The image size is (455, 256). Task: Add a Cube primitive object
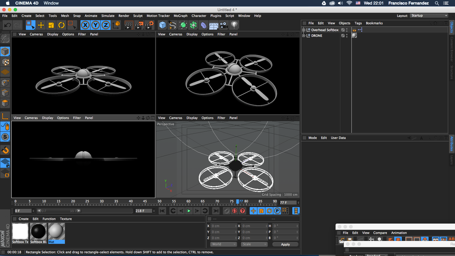162,25
